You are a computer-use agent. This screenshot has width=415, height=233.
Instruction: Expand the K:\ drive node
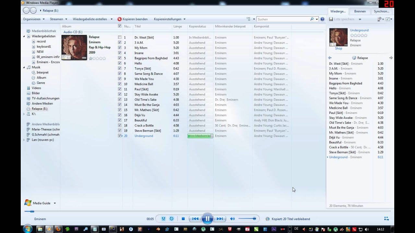pyautogui.click(x=24, y=114)
